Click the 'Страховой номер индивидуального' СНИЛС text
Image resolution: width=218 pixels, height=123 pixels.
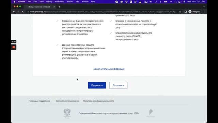134,36
